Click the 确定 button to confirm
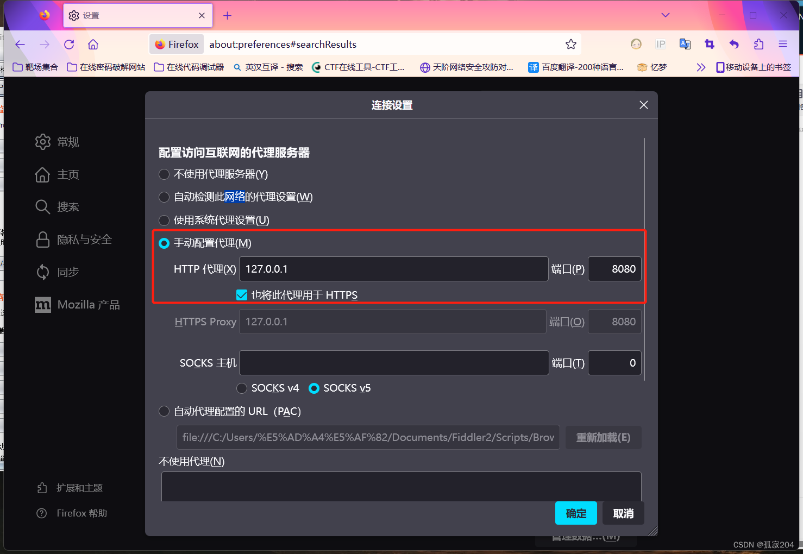Image resolution: width=803 pixels, height=554 pixels. (x=576, y=513)
